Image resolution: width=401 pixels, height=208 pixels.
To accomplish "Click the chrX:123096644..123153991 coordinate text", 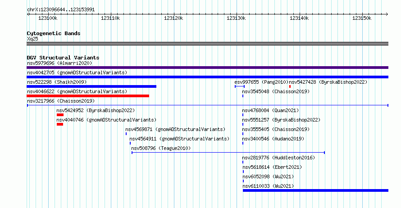I will 61,10.
